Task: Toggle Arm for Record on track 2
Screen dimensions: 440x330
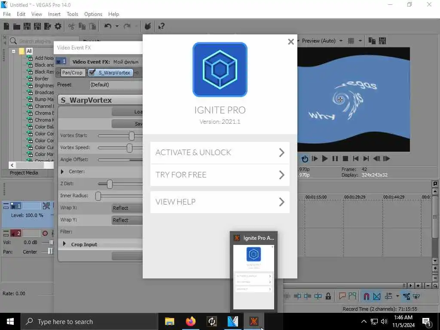Action: point(45,233)
